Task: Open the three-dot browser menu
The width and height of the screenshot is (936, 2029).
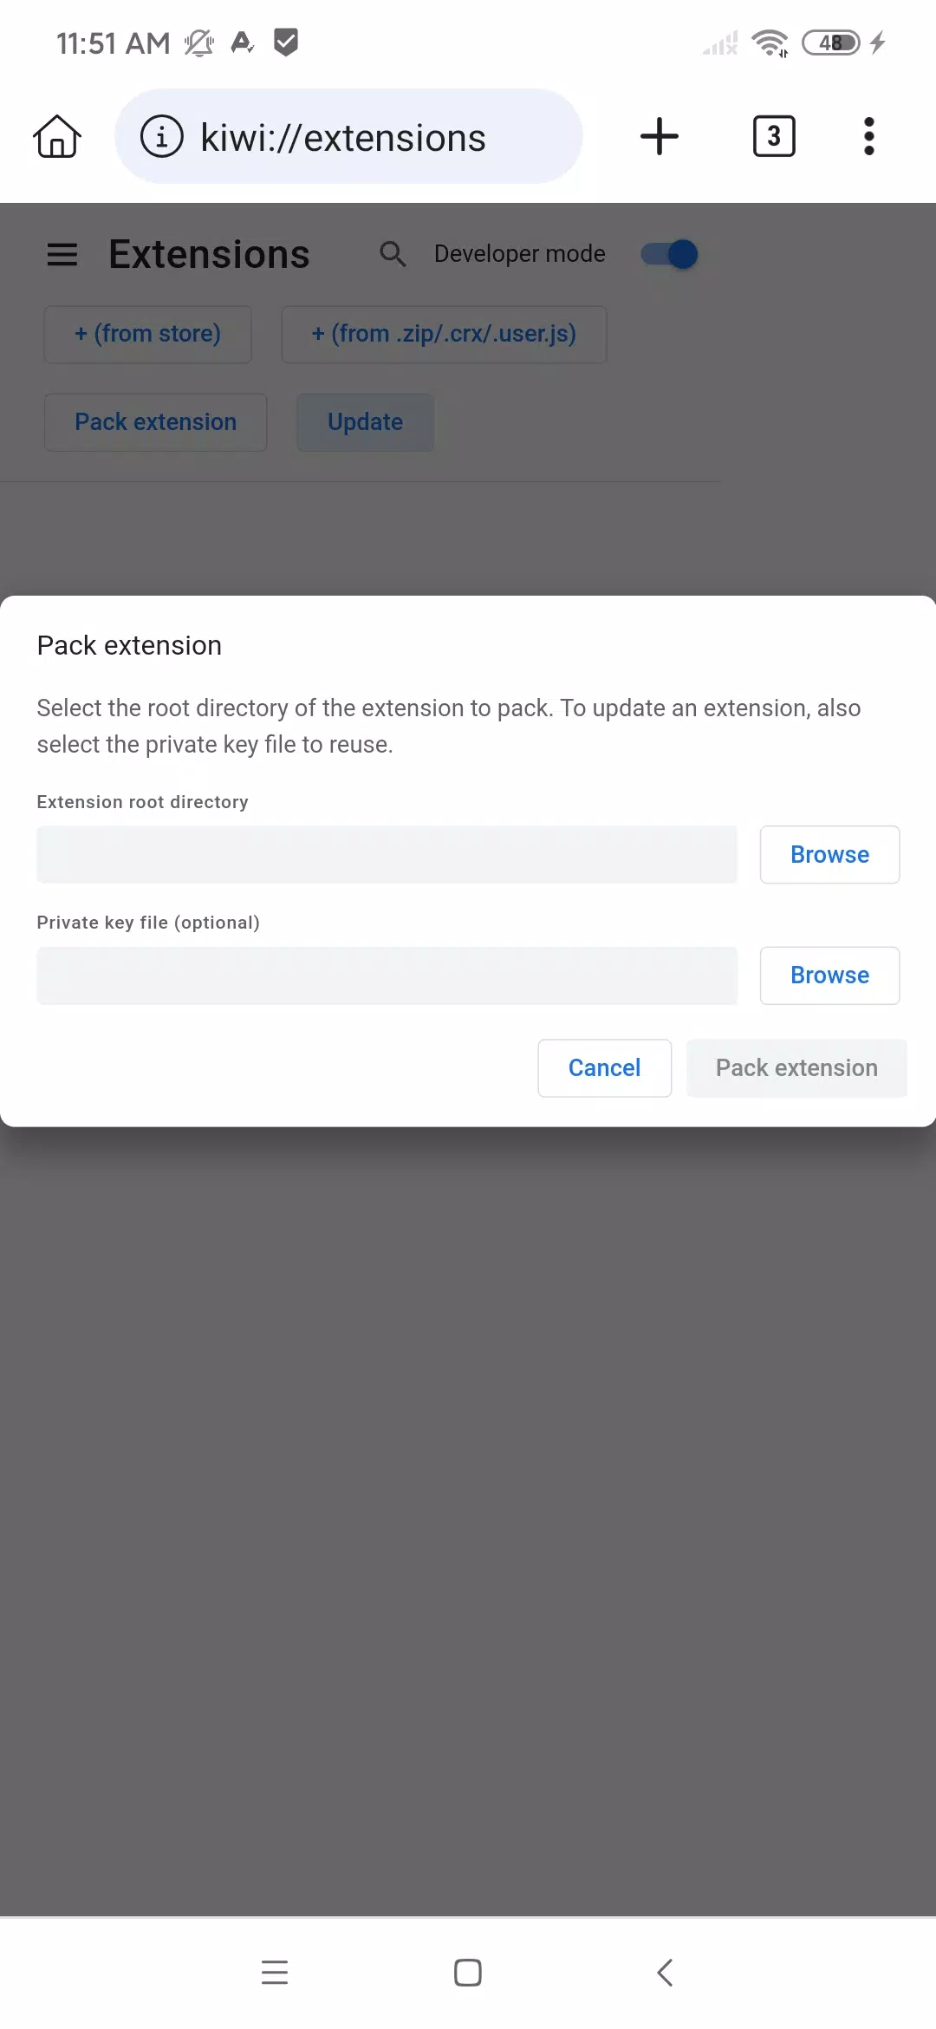Action: click(868, 136)
